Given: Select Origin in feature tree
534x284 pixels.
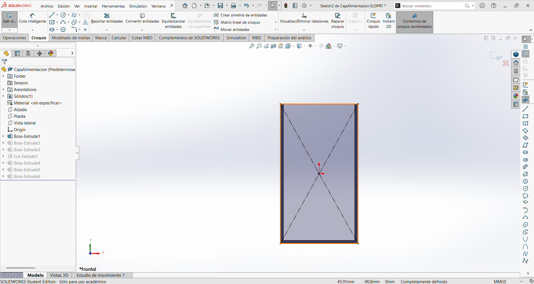Looking at the screenshot, I should (x=19, y=129).
